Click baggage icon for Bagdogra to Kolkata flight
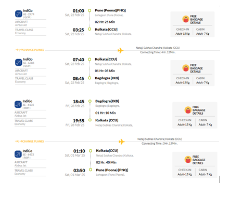This screenshot has height=197, width=242. click(188, 110)
